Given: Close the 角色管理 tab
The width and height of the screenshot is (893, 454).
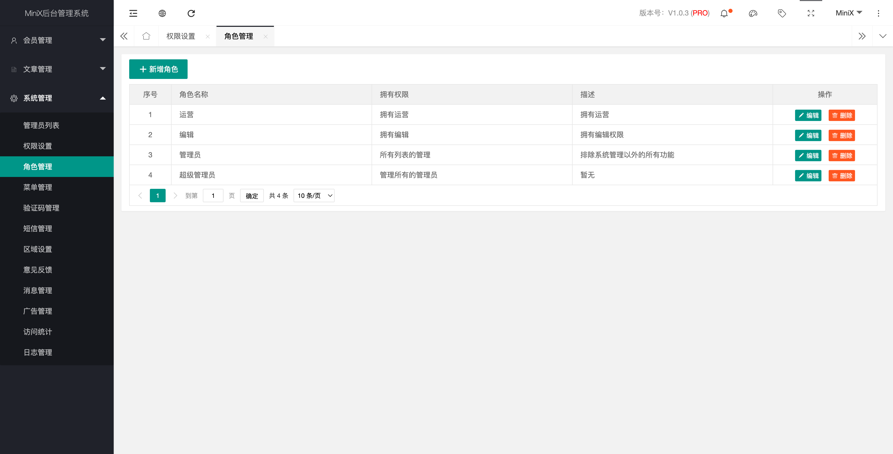Looking at the screenshot, I should pyautogui.click(x=266, y=36).
